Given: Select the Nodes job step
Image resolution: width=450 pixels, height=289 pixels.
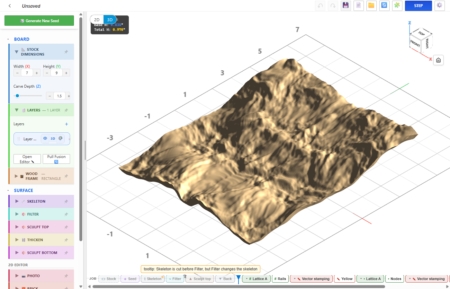Looking at the screenshot, I should coord(394,279).
